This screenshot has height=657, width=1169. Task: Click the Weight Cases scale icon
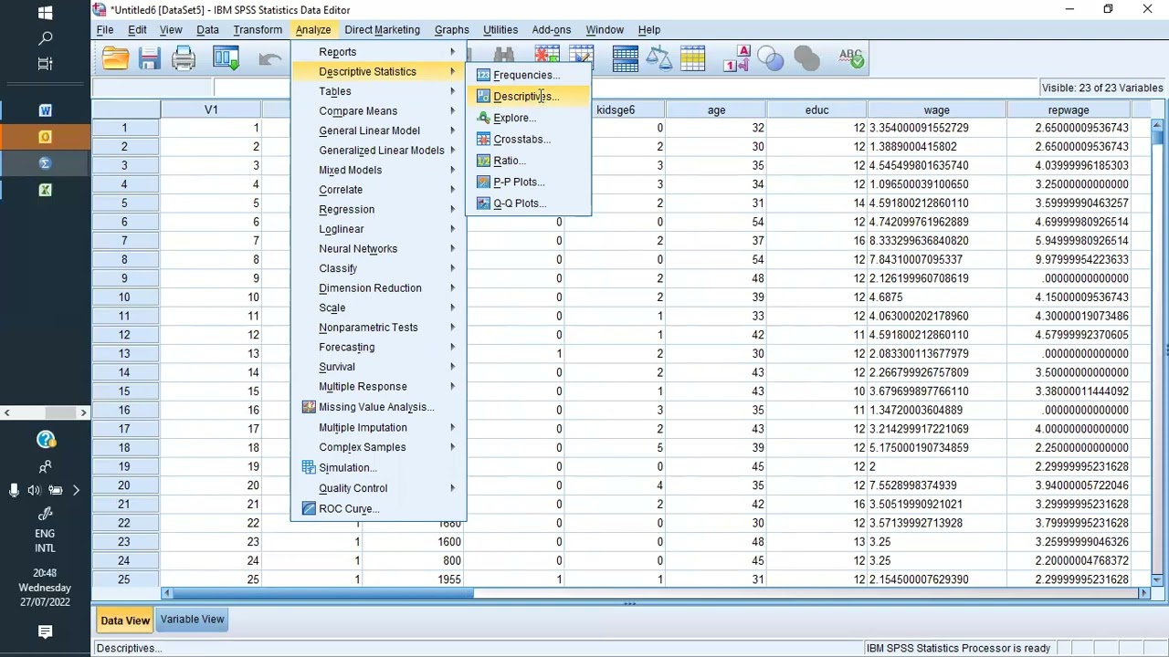658,59
